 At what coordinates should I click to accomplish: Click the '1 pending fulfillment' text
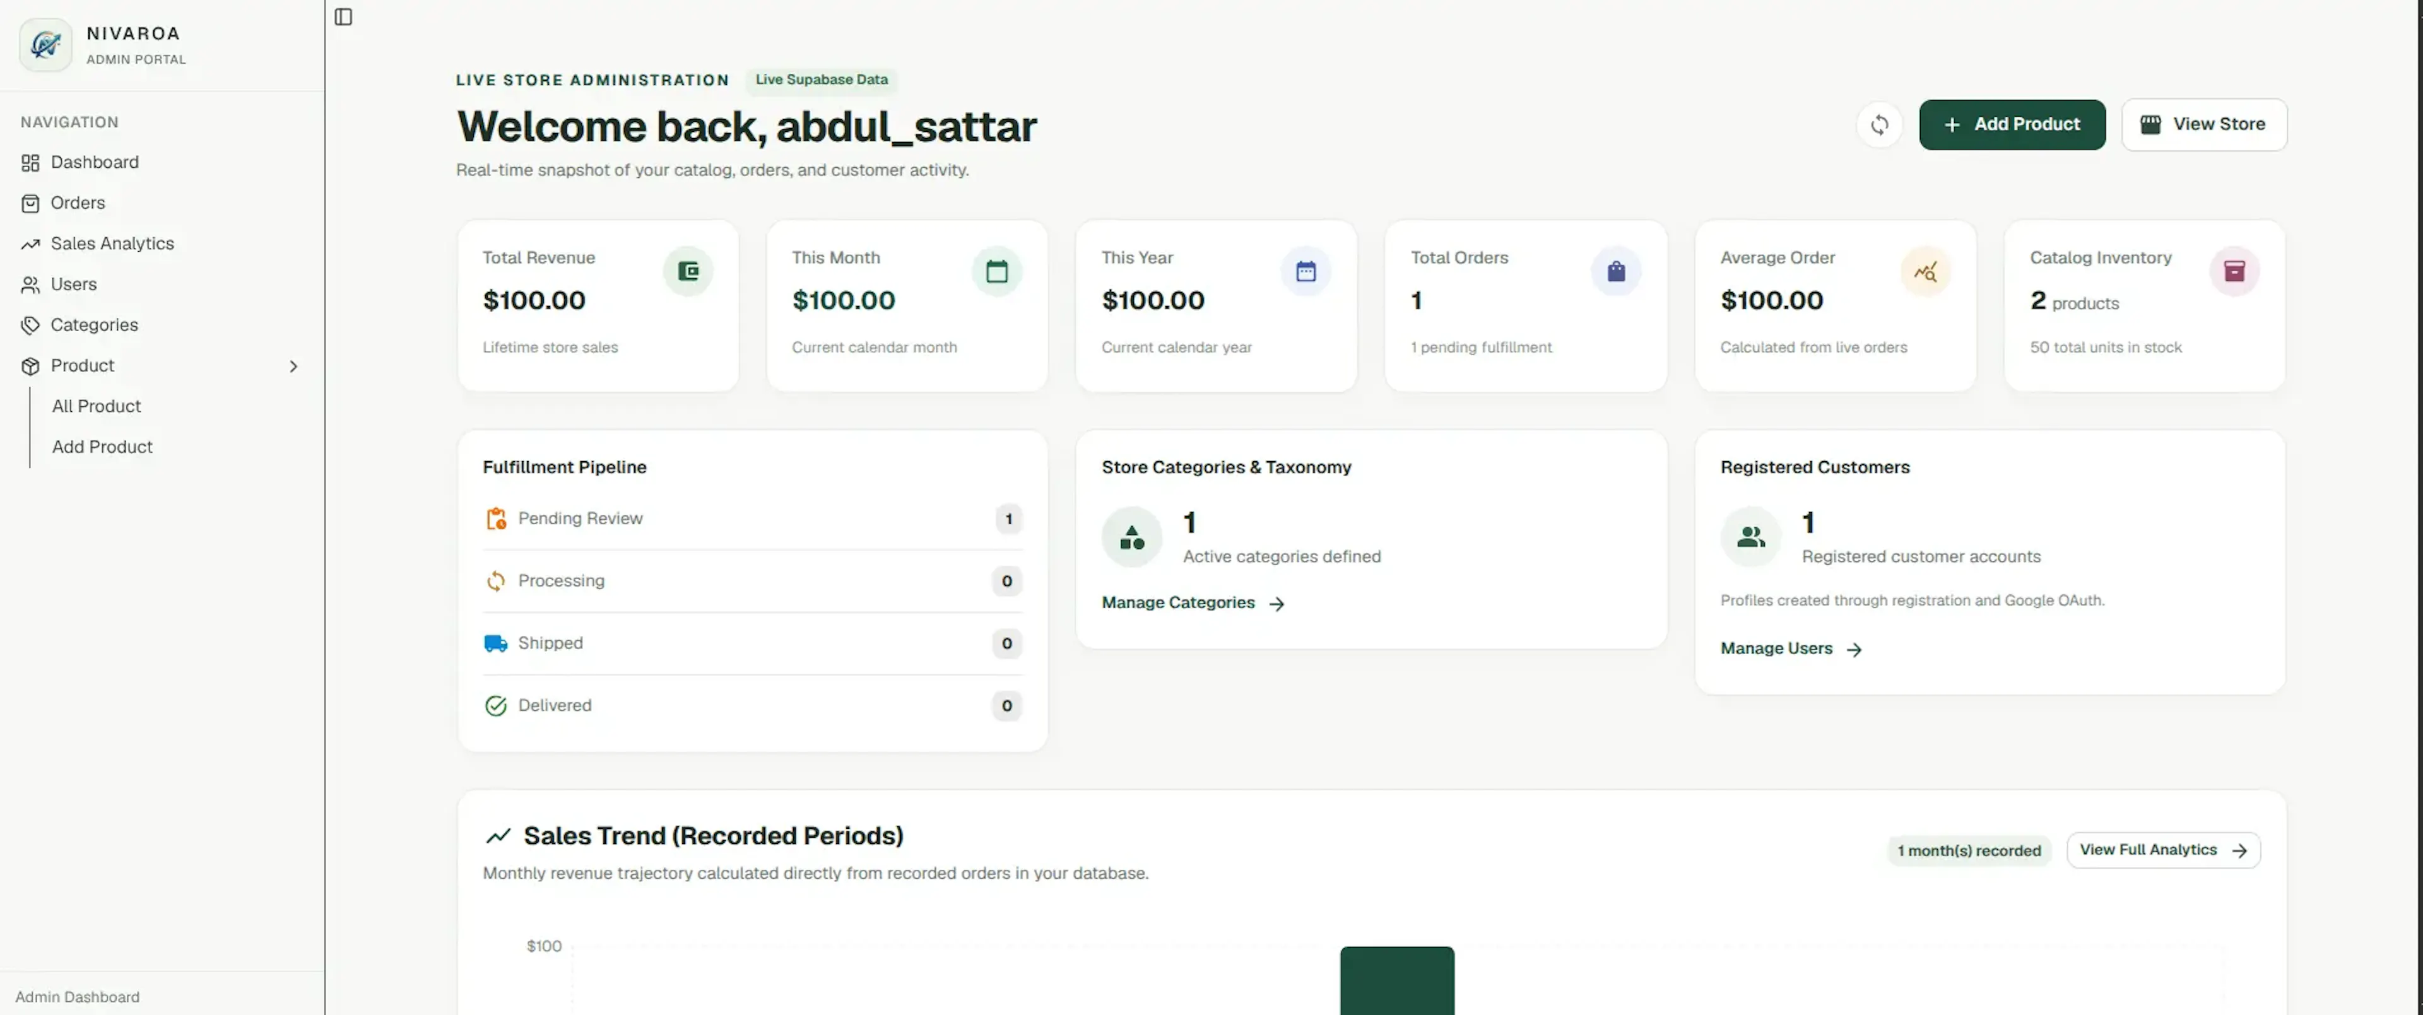[x=1480, y=347]
